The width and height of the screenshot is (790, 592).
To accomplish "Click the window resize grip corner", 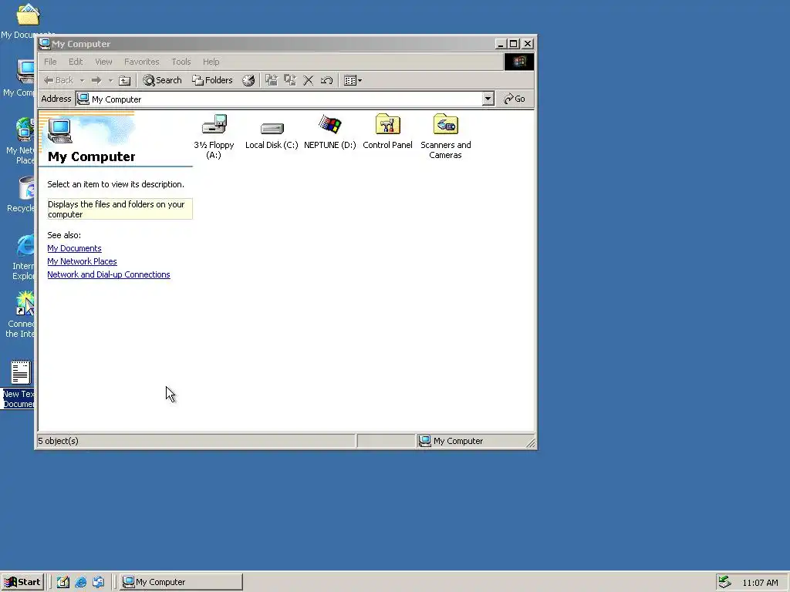I will 530,442.
